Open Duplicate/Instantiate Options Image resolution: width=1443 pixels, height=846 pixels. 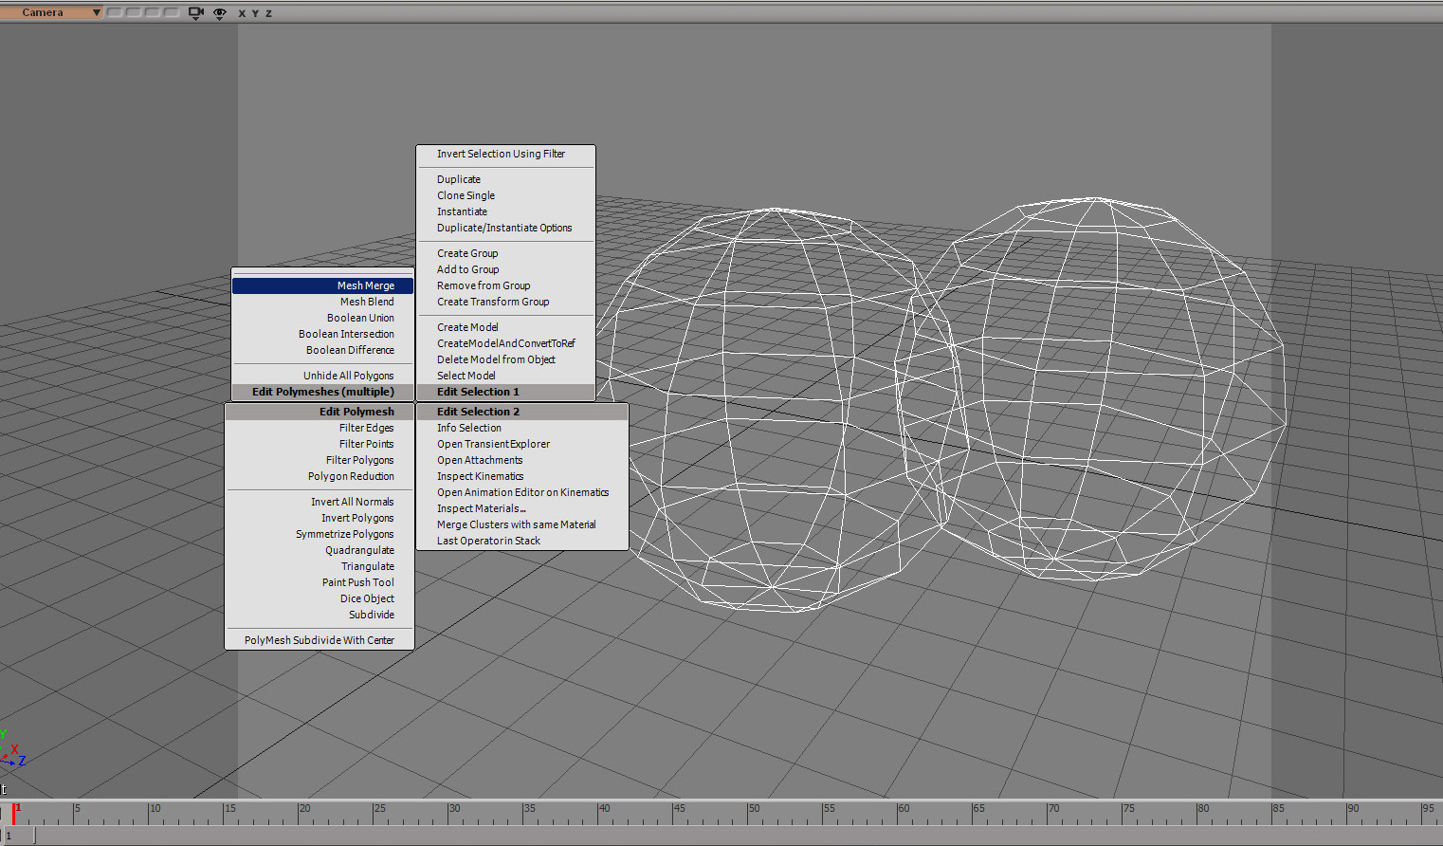coord(505,228)
